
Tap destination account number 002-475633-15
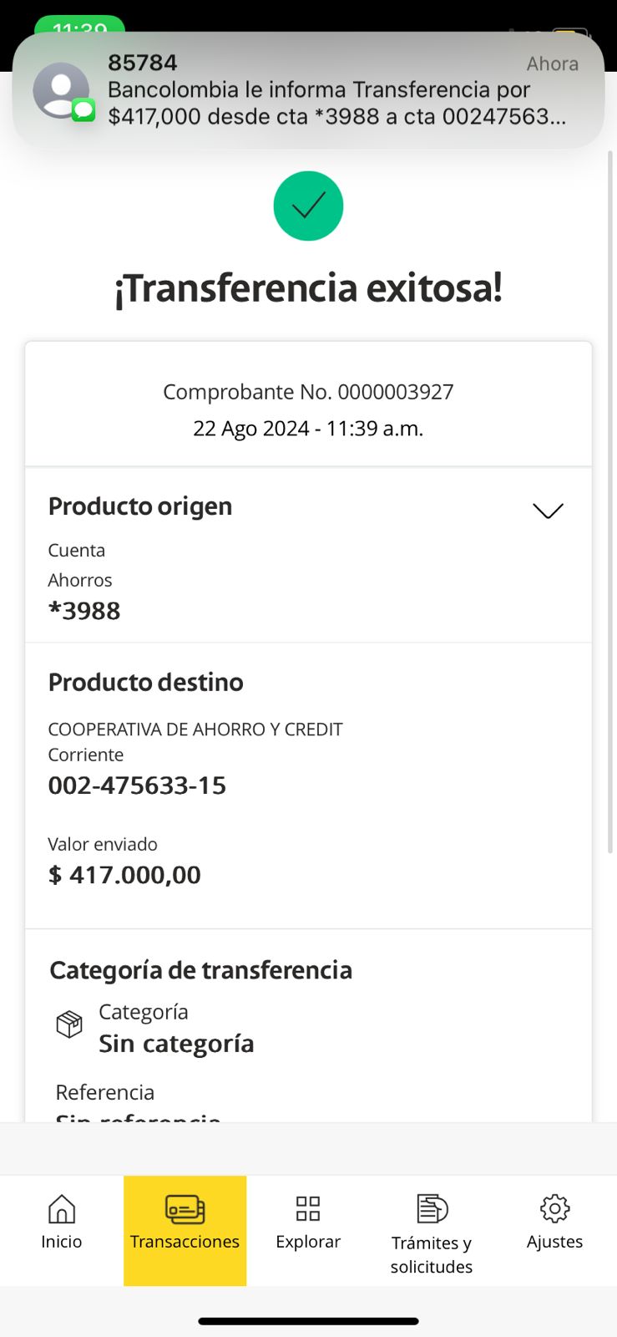(137, 785)
